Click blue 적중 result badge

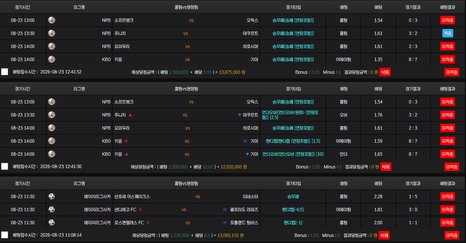448,33
